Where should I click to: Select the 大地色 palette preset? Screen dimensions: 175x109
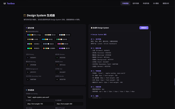tap(33, 39)
